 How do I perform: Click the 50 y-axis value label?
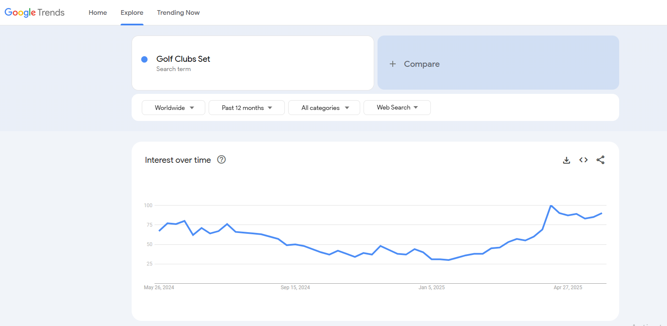click(149, 244)
